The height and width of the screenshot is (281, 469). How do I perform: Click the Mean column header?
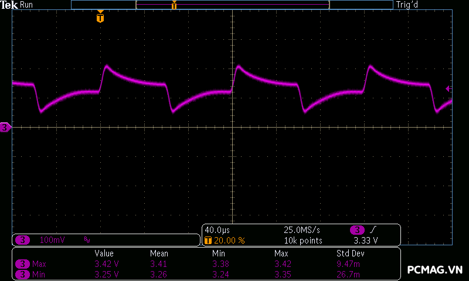(159, 253)
